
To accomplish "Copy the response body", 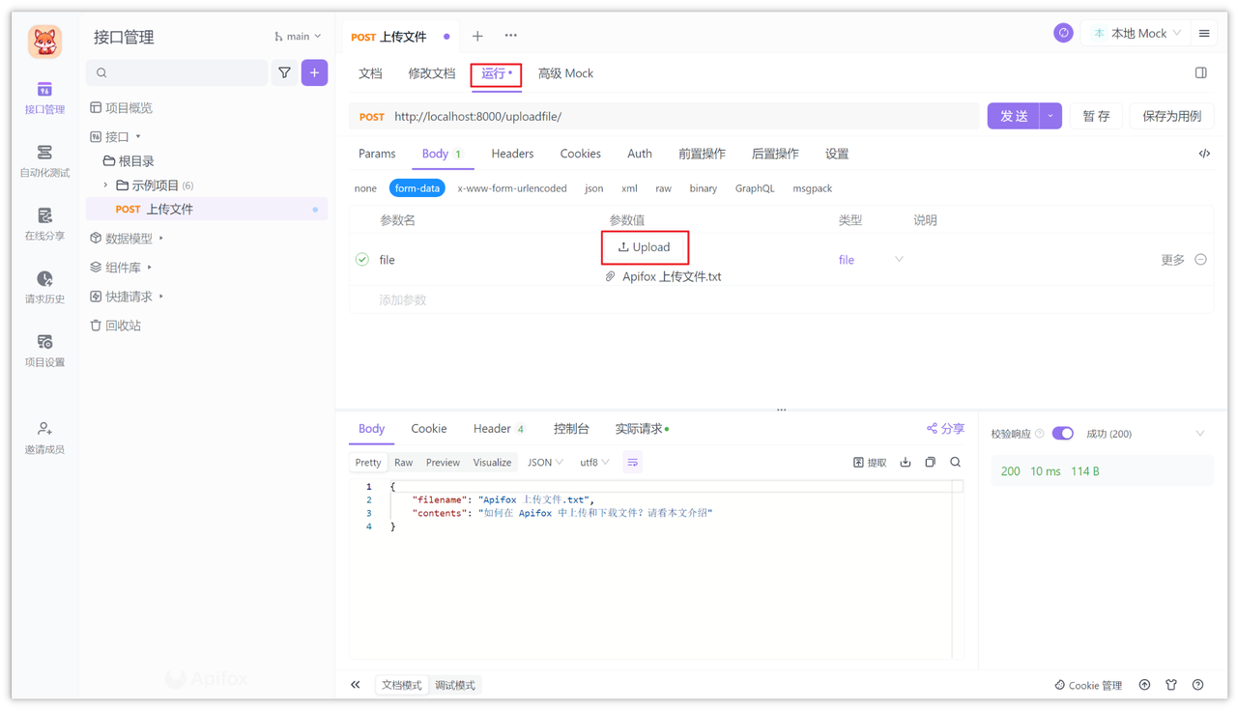I will tap(931, 463).
